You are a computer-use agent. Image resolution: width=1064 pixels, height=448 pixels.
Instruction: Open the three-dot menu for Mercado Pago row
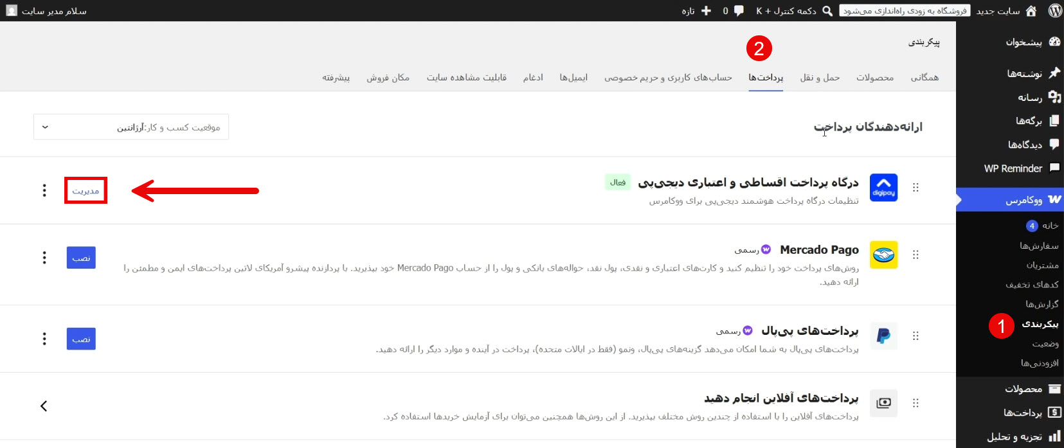pyautogui.click(x=44, y=258)
